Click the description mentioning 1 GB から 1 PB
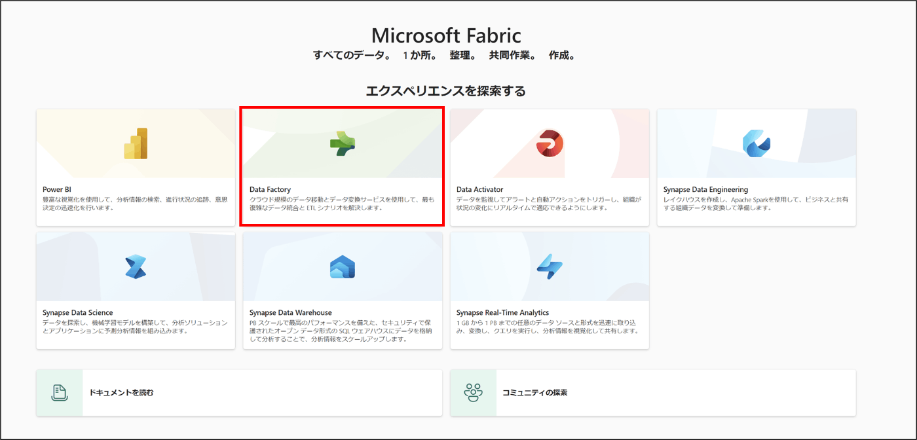Screen dimensions: 917x440 pos(549,327)
